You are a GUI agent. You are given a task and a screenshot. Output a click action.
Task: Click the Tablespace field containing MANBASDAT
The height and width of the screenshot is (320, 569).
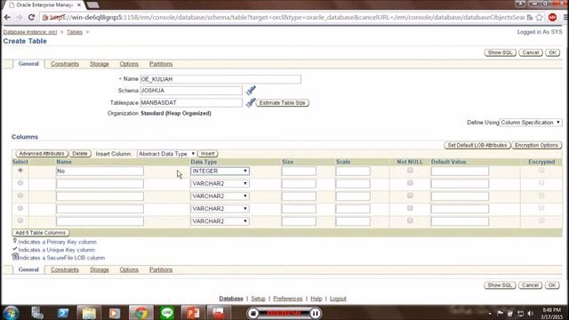[191, 103]
